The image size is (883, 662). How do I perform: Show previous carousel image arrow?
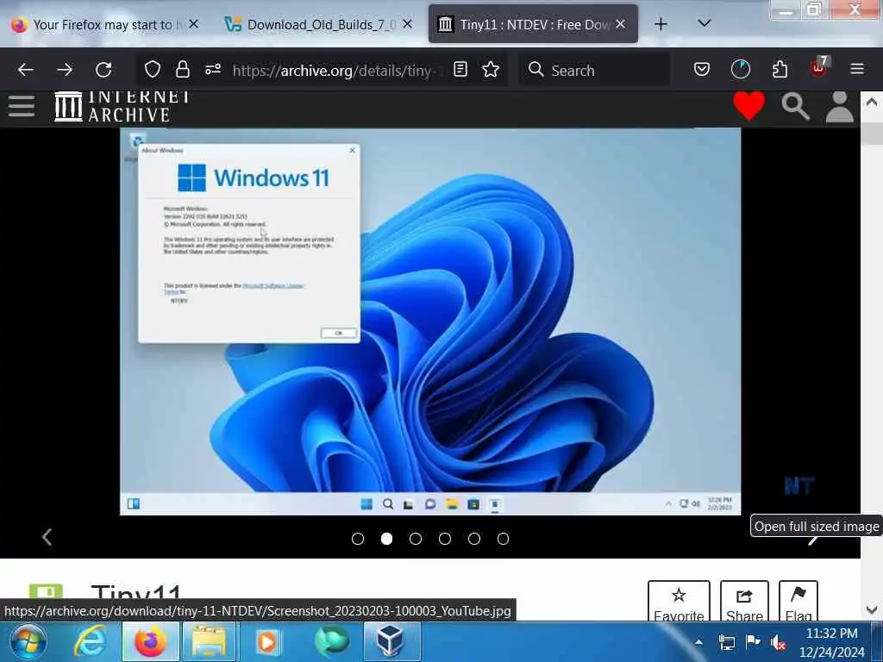47,536
